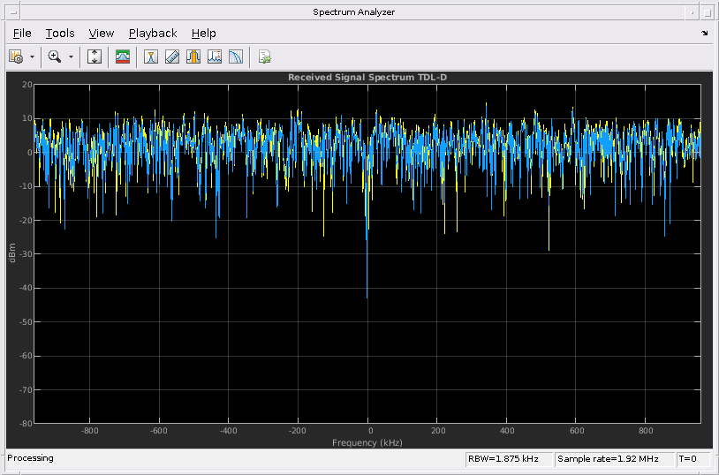Toggle the hourglass Cursor Measurements button
719x475 pixels.
pyautogui.click(x=151, y=57)
